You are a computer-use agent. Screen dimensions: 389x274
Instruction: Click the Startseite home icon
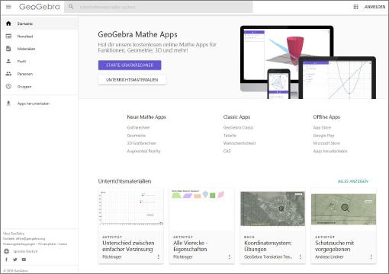point(8,24)
